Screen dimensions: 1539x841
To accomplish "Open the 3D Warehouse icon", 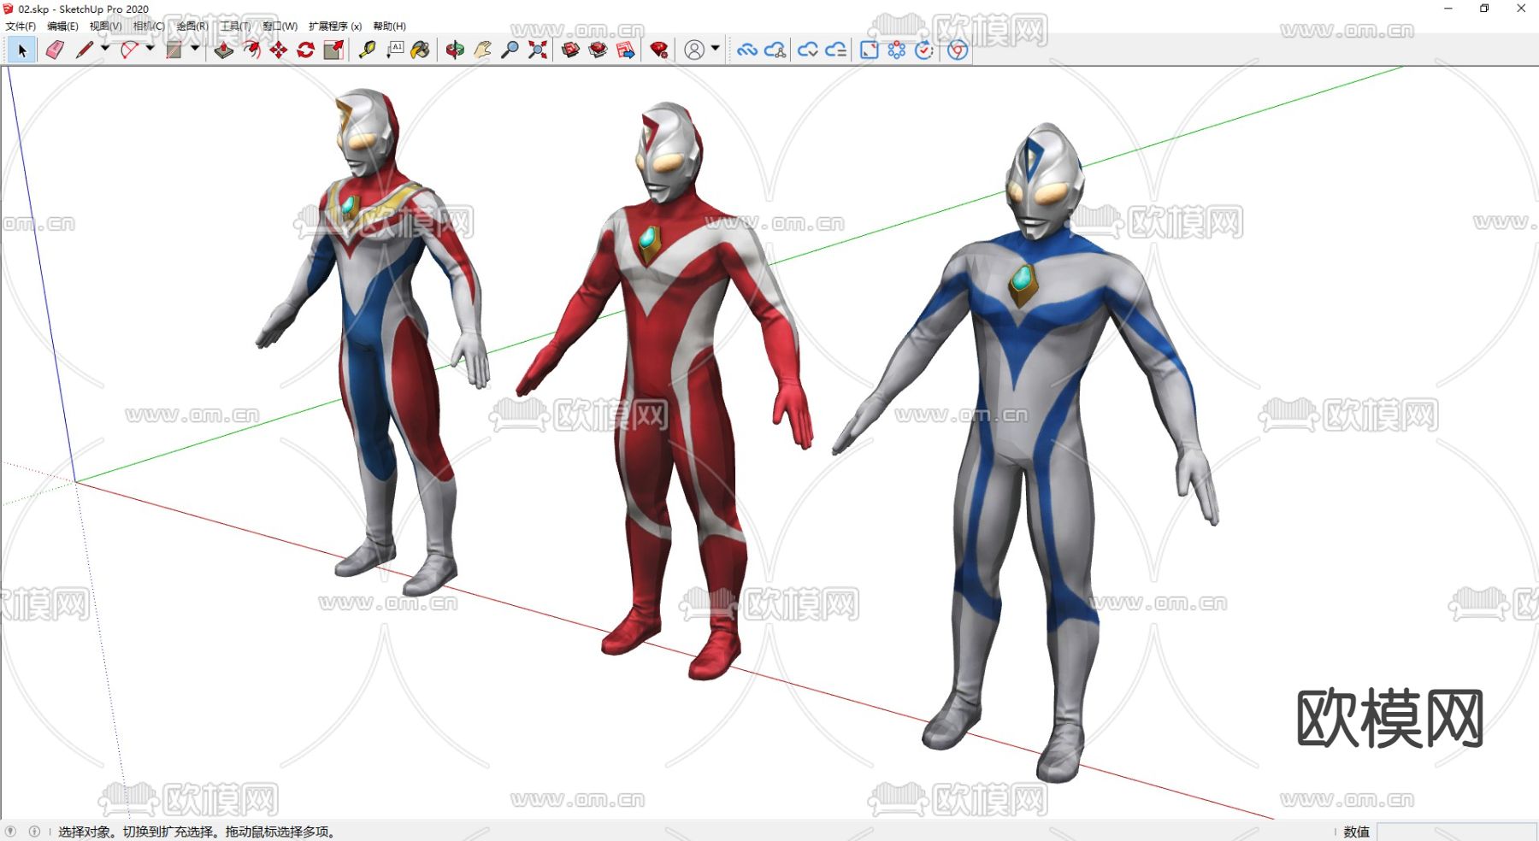I will 570,50.
